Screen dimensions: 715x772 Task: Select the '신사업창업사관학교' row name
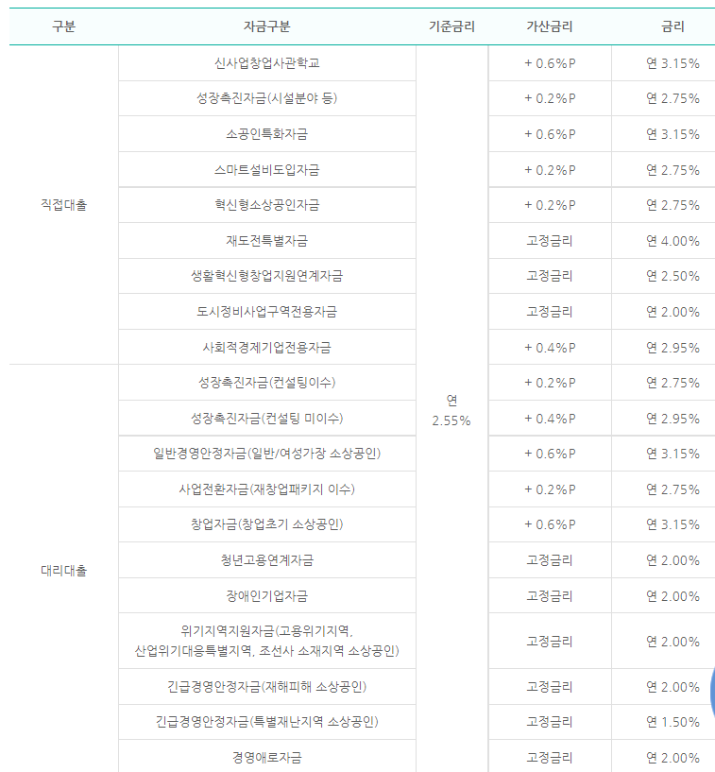tap(266, 63)
